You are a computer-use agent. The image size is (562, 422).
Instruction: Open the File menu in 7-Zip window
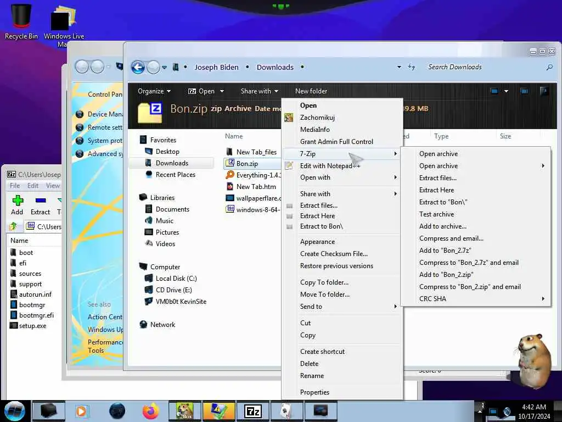pos(15,186)
